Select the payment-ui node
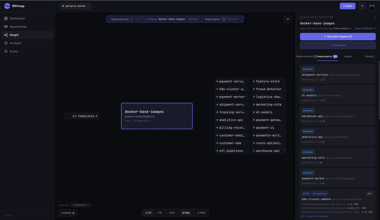Screen dimensions: 380x220 click(268, 128)
